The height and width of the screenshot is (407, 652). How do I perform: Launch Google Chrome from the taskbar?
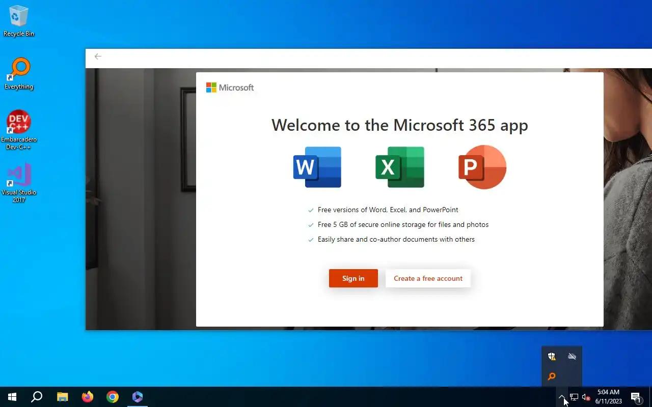113,397
